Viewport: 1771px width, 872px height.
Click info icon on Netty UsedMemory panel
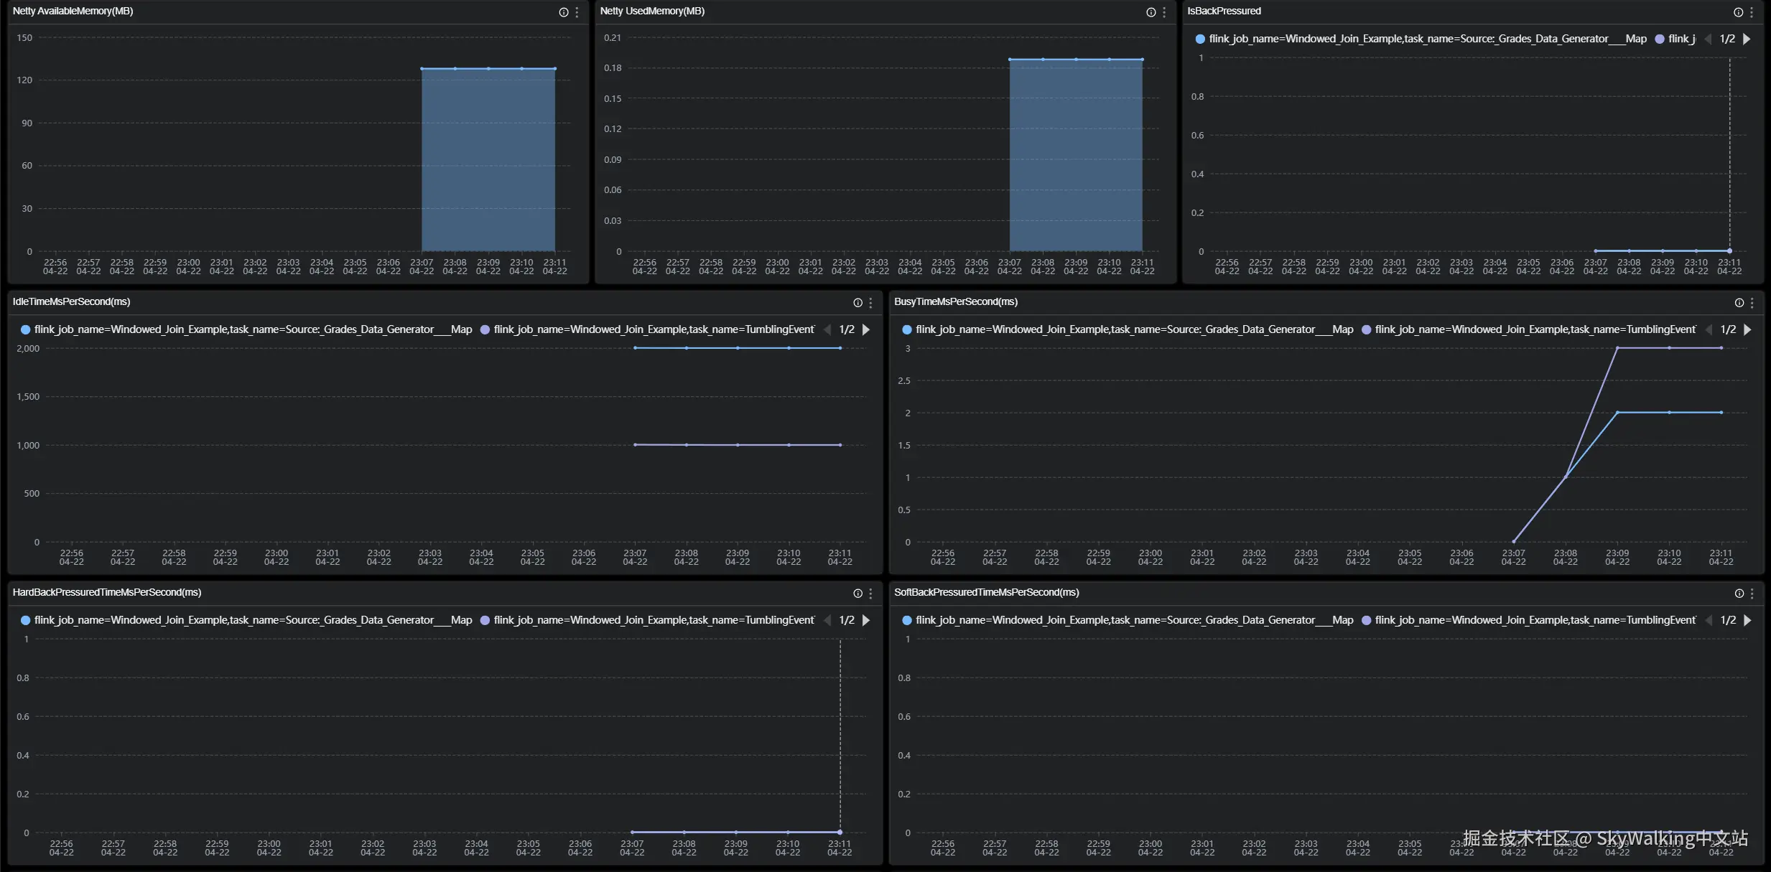1151,12
